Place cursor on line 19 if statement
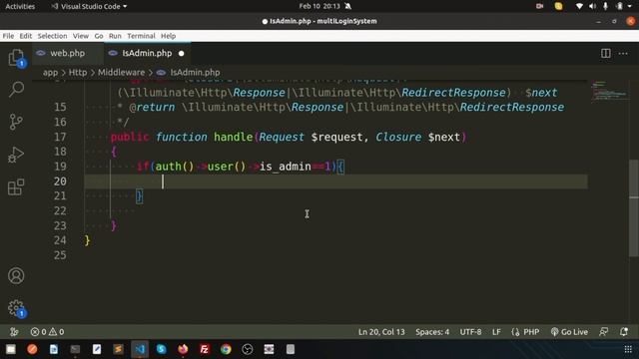Image resolution: width=639 pixels, height=359 pixels. tap(241, 167)
